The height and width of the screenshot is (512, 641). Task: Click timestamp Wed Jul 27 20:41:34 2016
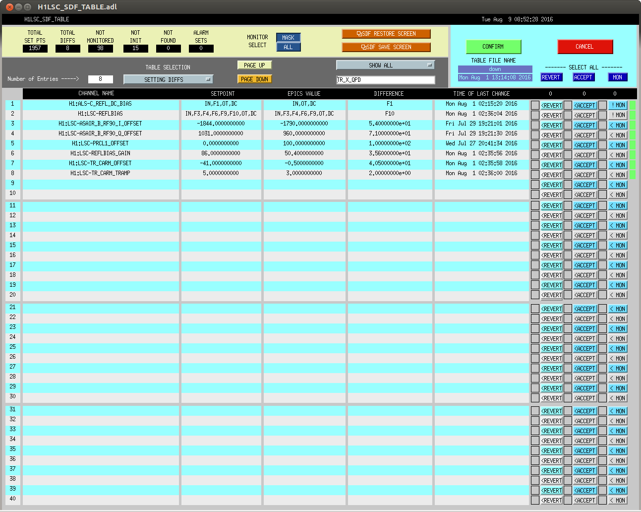tap(481, 143)
